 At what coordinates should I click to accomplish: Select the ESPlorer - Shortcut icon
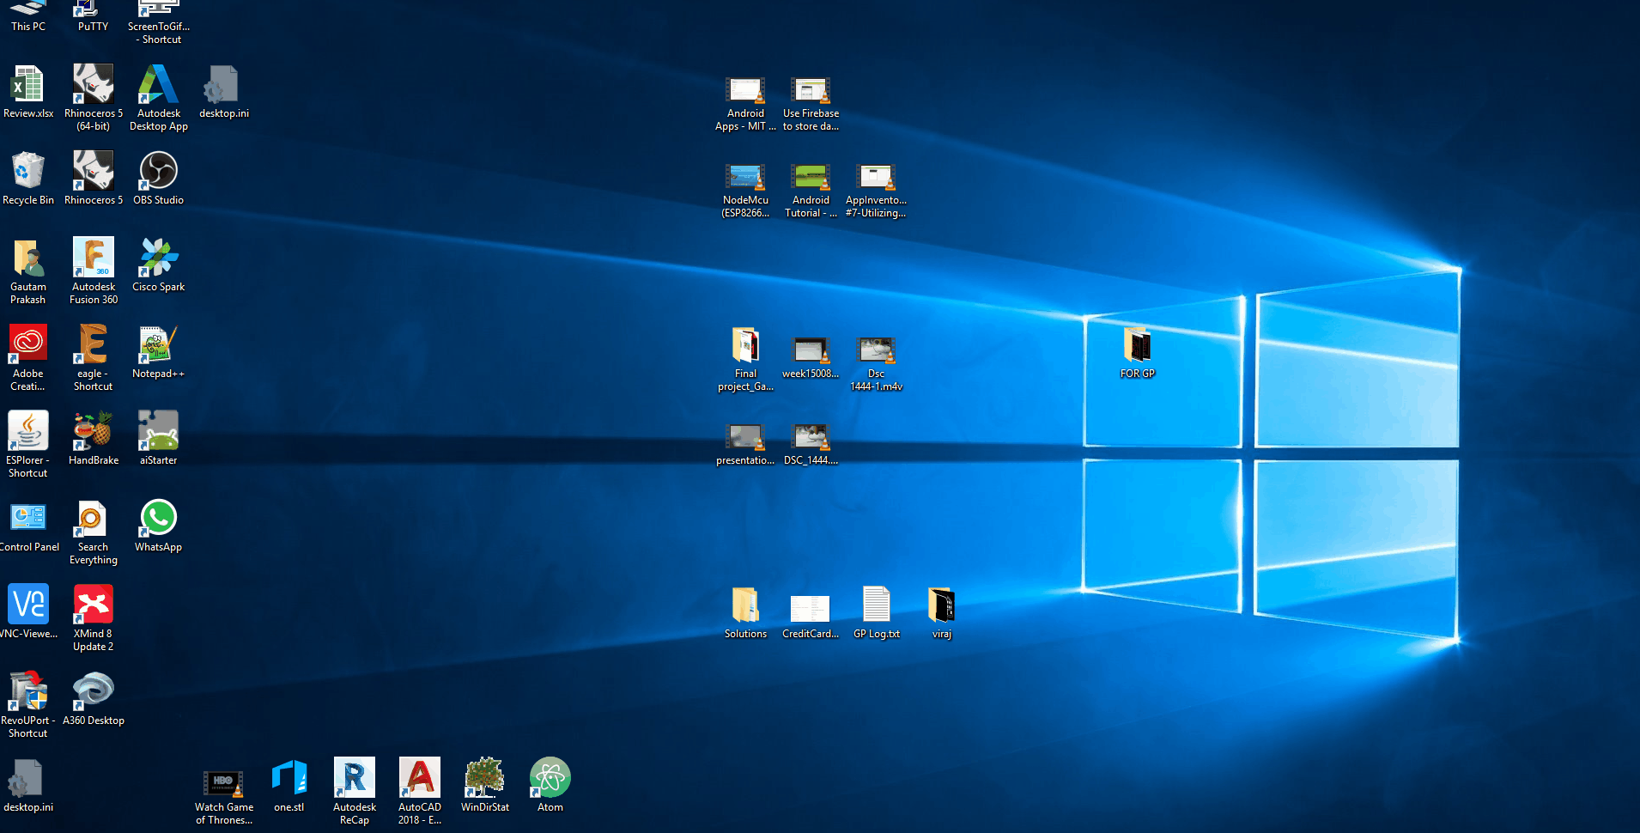28,445
